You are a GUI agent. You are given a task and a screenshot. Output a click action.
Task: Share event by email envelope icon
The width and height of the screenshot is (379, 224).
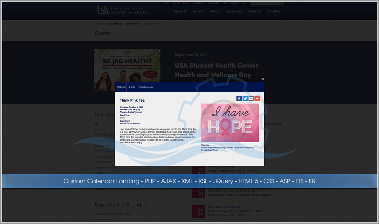tap(251, 98)
